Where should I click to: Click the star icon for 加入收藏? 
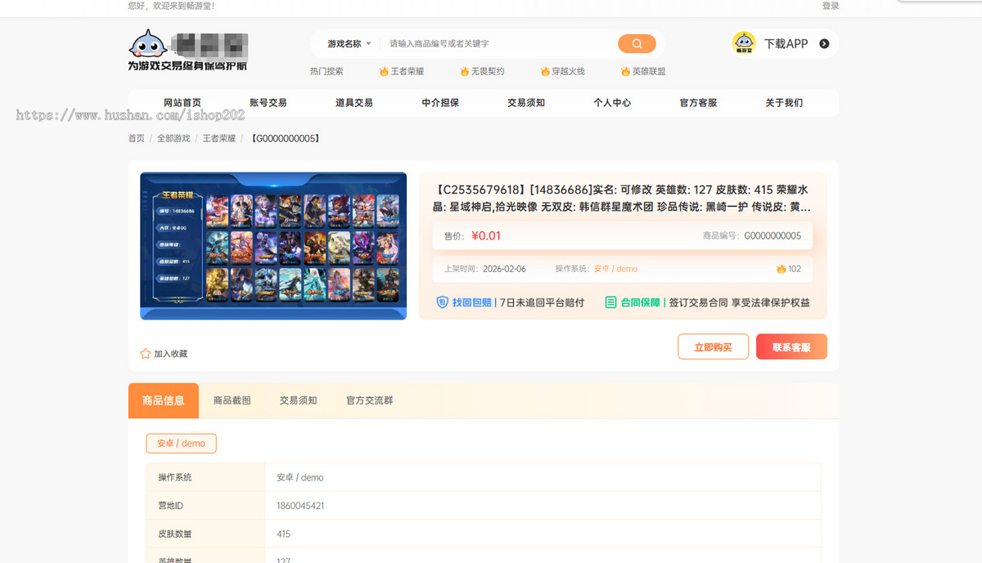(x=145, y=354)
